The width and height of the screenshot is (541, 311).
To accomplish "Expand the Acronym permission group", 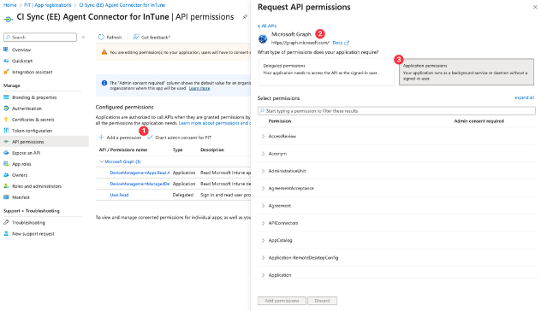I will coord(263,154).
